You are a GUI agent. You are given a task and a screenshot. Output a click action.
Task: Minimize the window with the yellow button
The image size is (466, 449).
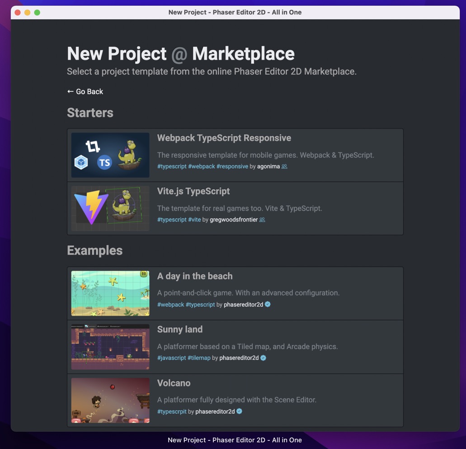(x=27, y=13)
